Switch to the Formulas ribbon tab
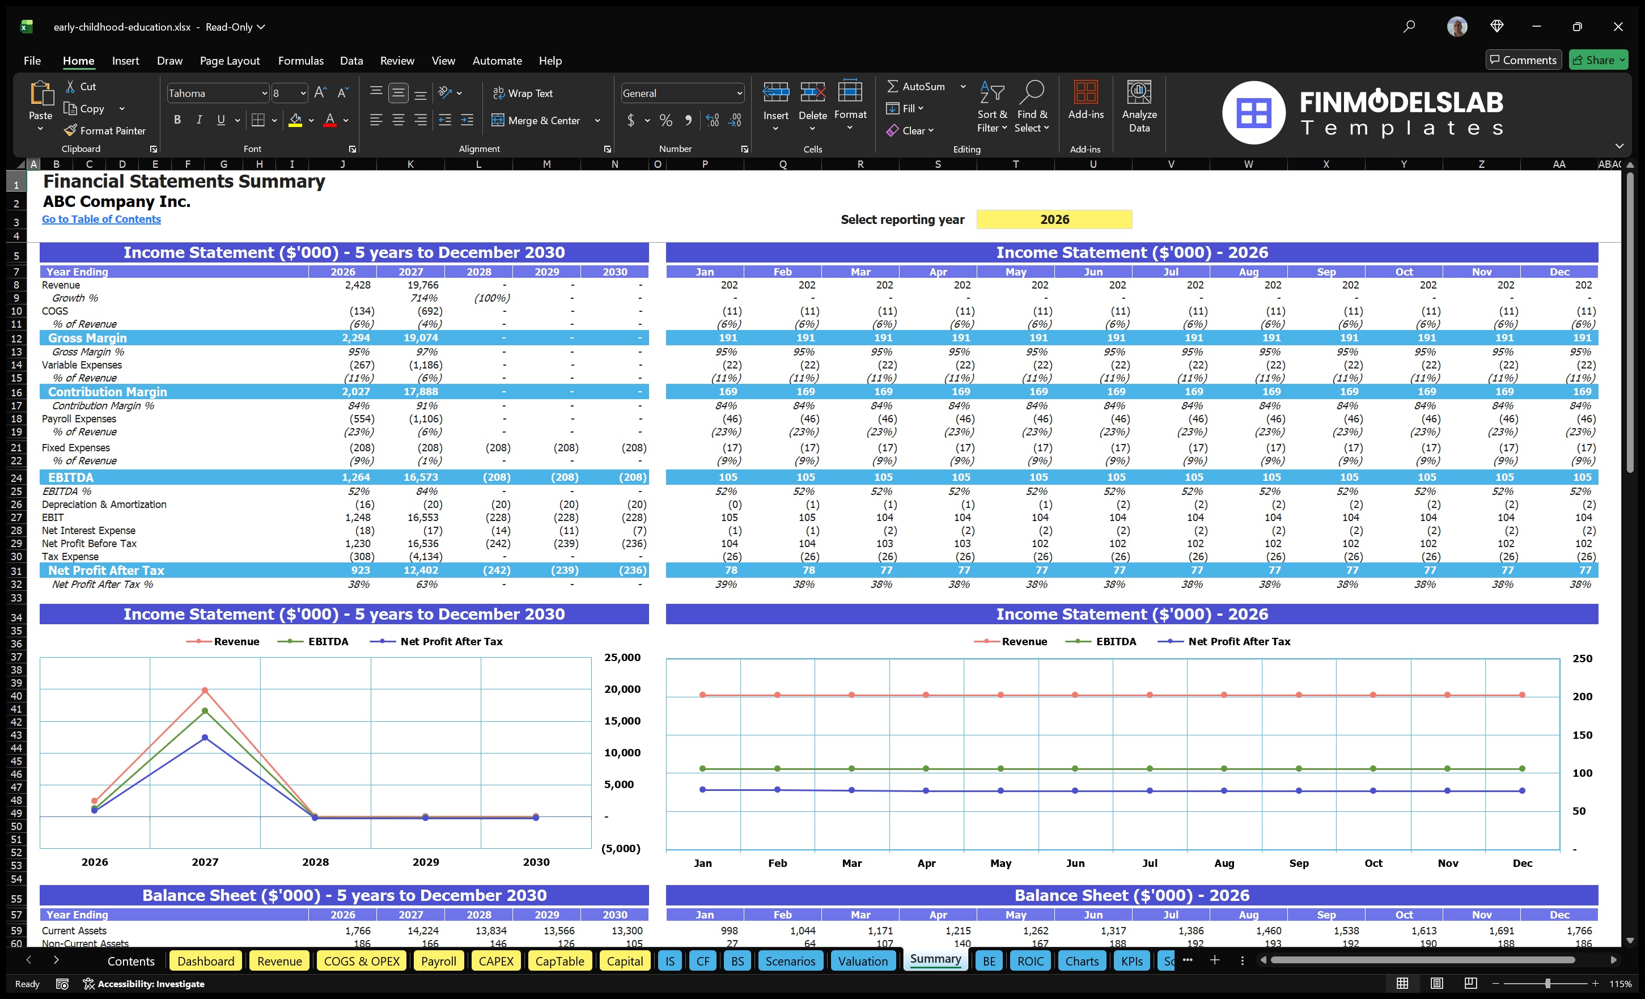This screenshot has height=999, width=1645. (x=300, y=60)
